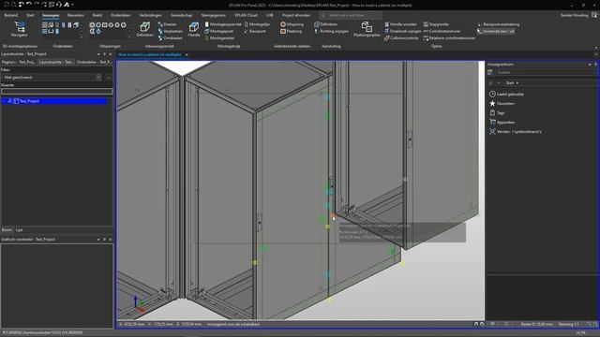600x337 pixels.
Task: Click Stapgrootte option
Action: [x=436, y=24]
